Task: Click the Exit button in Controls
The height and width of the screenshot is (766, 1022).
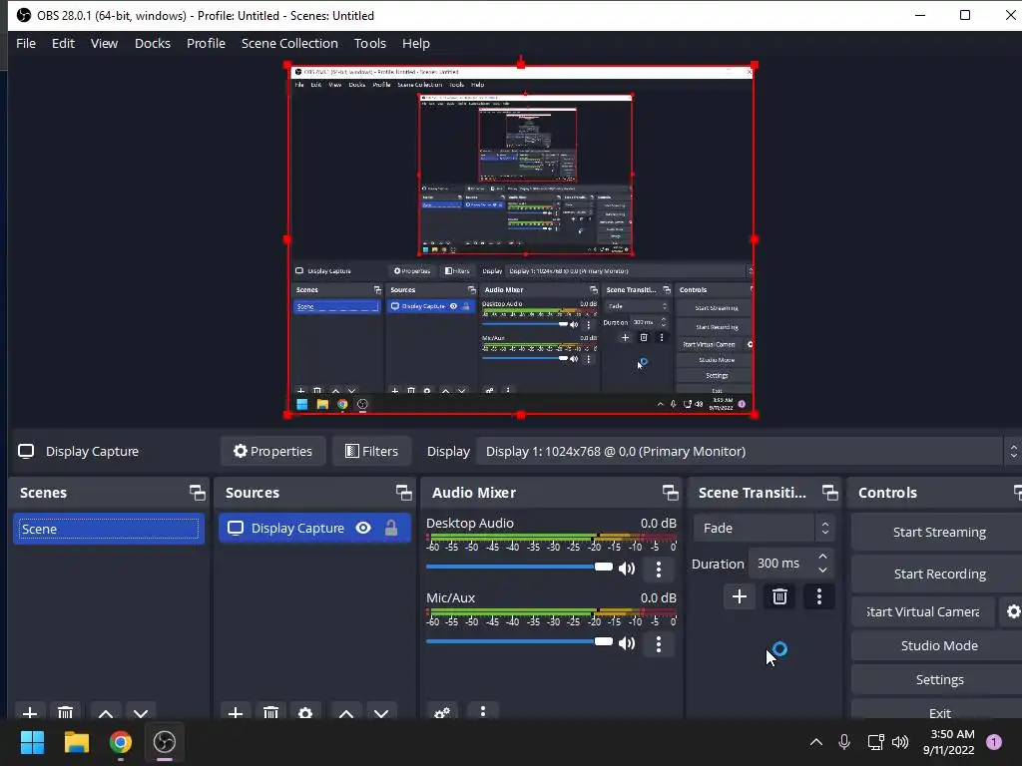Action: pyautogui.click(x=938, y=711)
